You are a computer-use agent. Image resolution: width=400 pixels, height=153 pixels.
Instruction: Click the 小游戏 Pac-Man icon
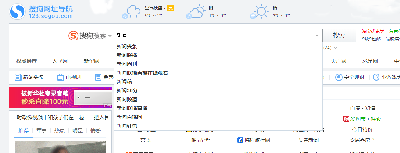pyautogui.click(x=376, y=77)
